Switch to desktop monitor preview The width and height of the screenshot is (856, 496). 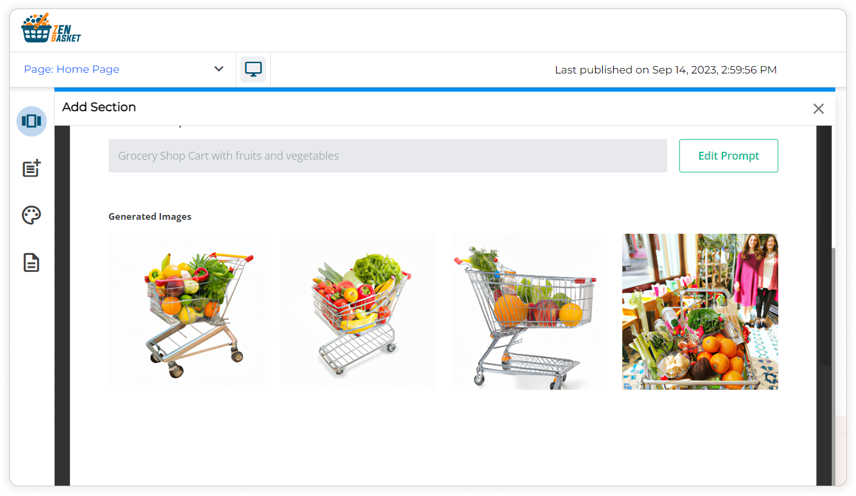[x=253, y=69]
